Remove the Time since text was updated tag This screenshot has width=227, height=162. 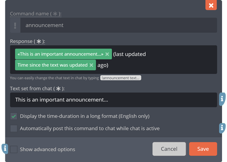(x=91, y=65)
